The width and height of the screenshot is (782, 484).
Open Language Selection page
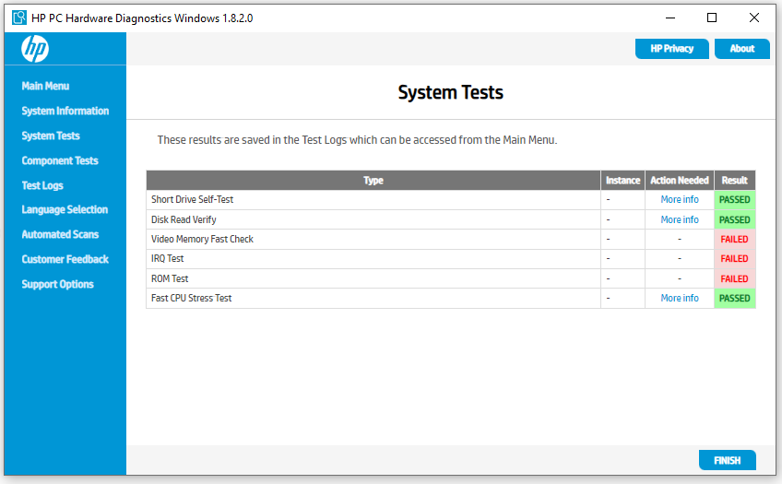coord(65,209)
